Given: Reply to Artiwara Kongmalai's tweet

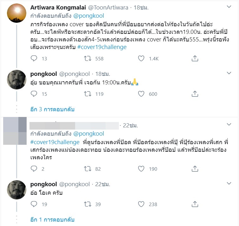Looking at the screenshot, I should click(34, 58).
